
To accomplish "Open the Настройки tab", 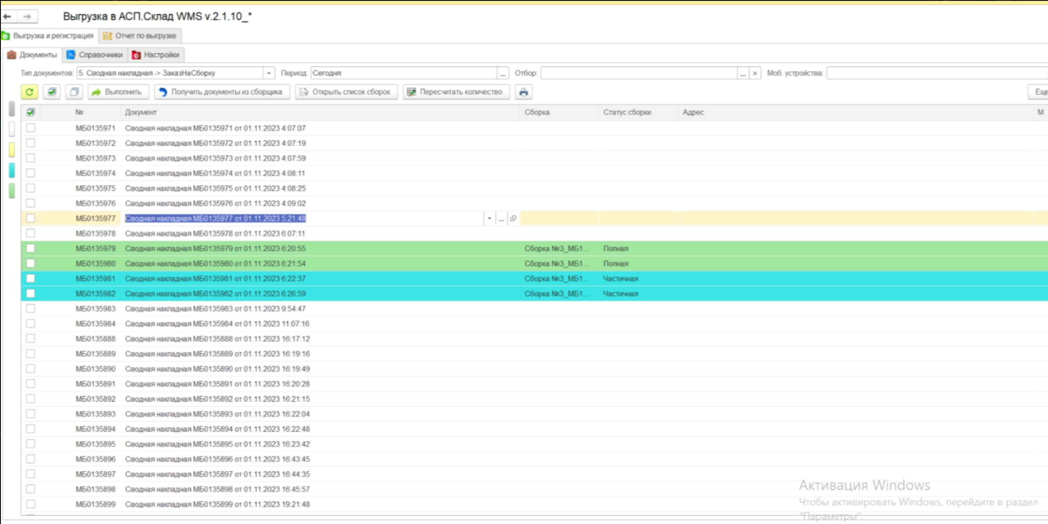I will [x=156, y=55].
